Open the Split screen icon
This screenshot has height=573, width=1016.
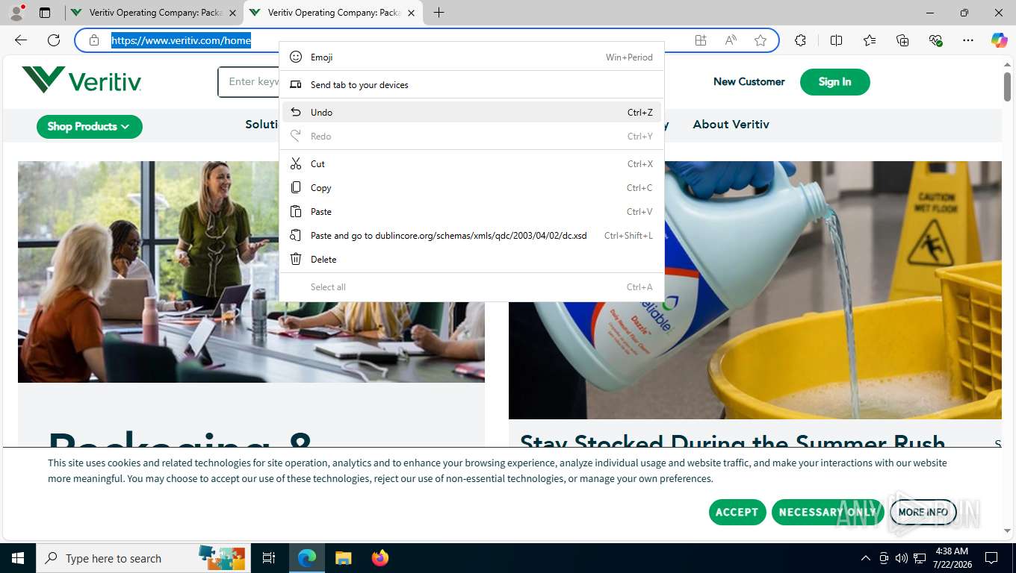point(836,40)
